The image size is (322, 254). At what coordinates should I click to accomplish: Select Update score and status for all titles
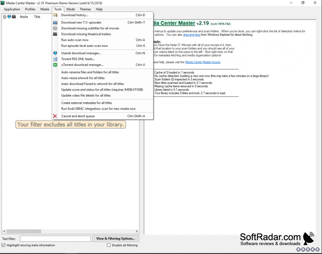103,90
